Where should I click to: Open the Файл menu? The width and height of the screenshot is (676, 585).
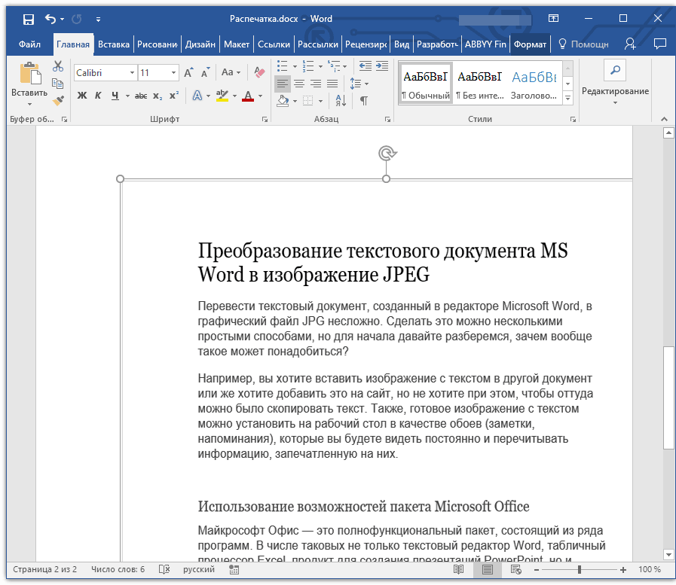(29, 44)
